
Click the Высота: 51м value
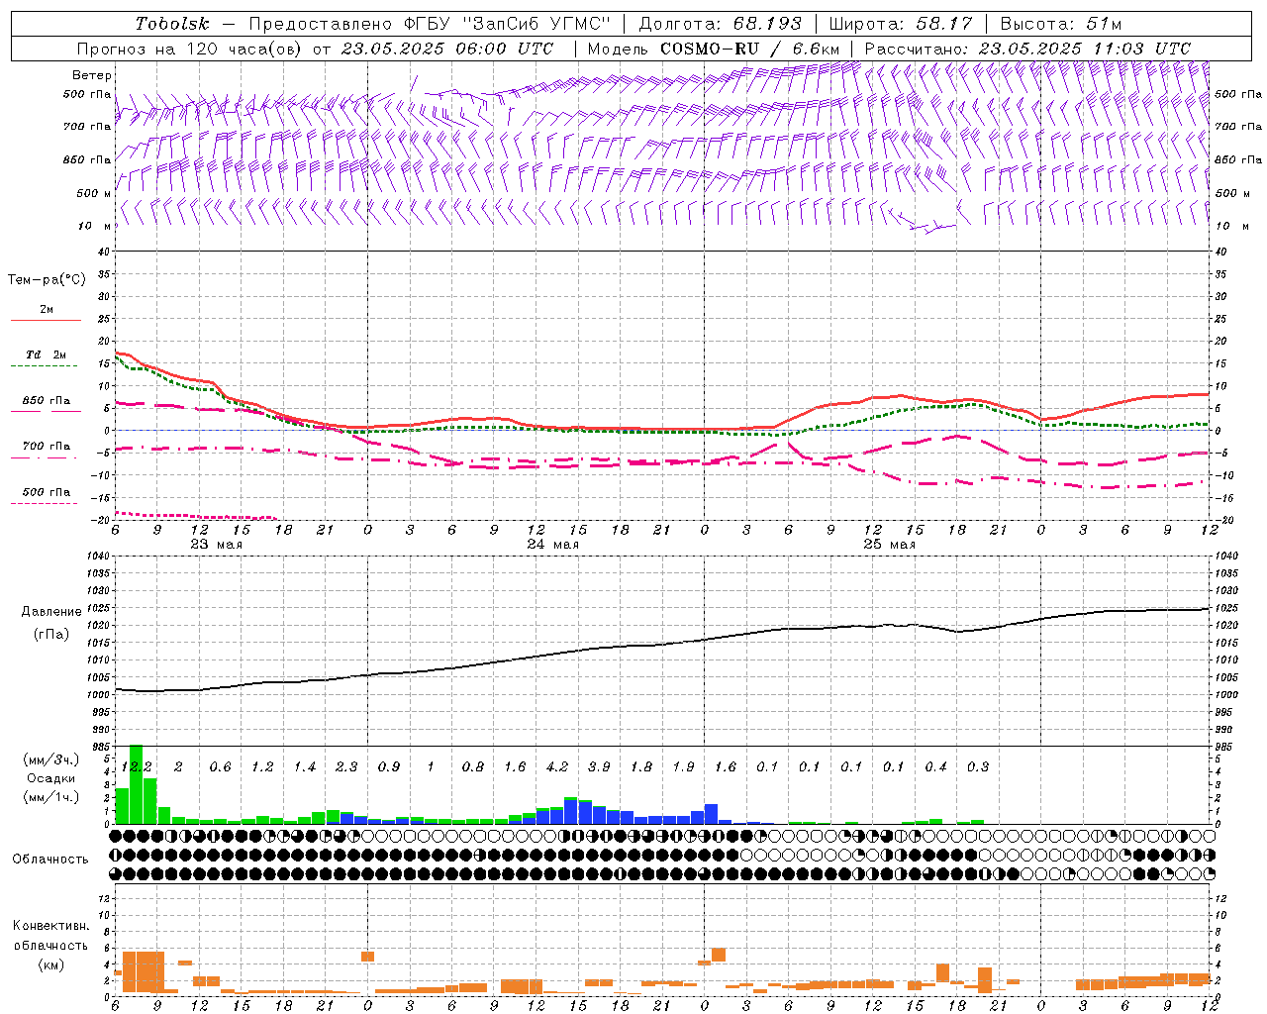tap(1060, 24)
